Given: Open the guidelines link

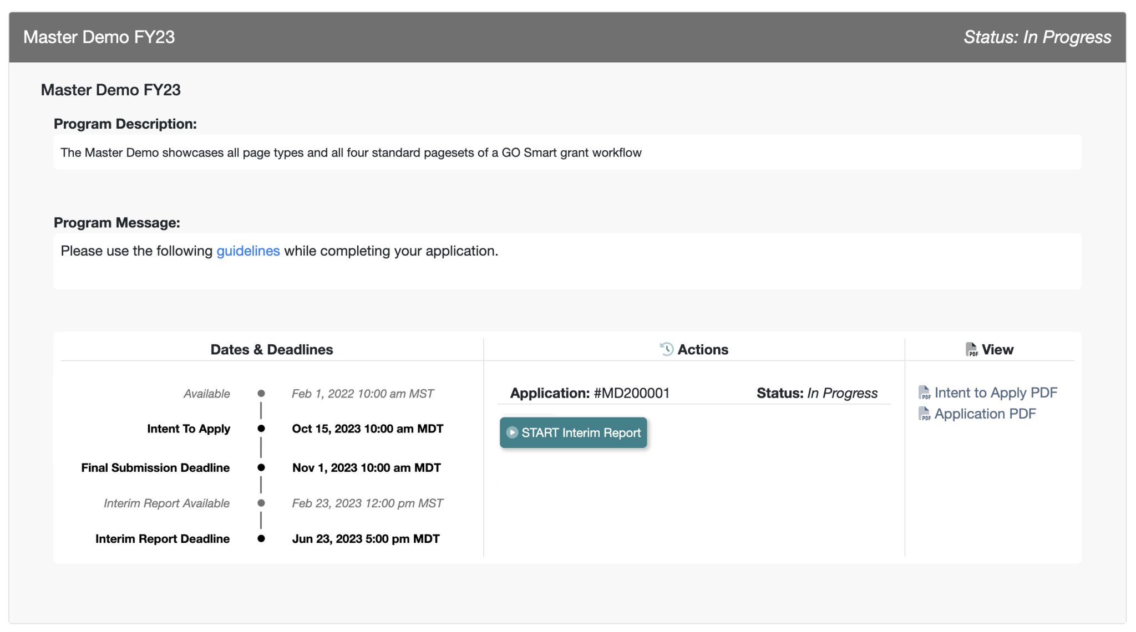Looking at the screenshot, I should coord(248,251).
